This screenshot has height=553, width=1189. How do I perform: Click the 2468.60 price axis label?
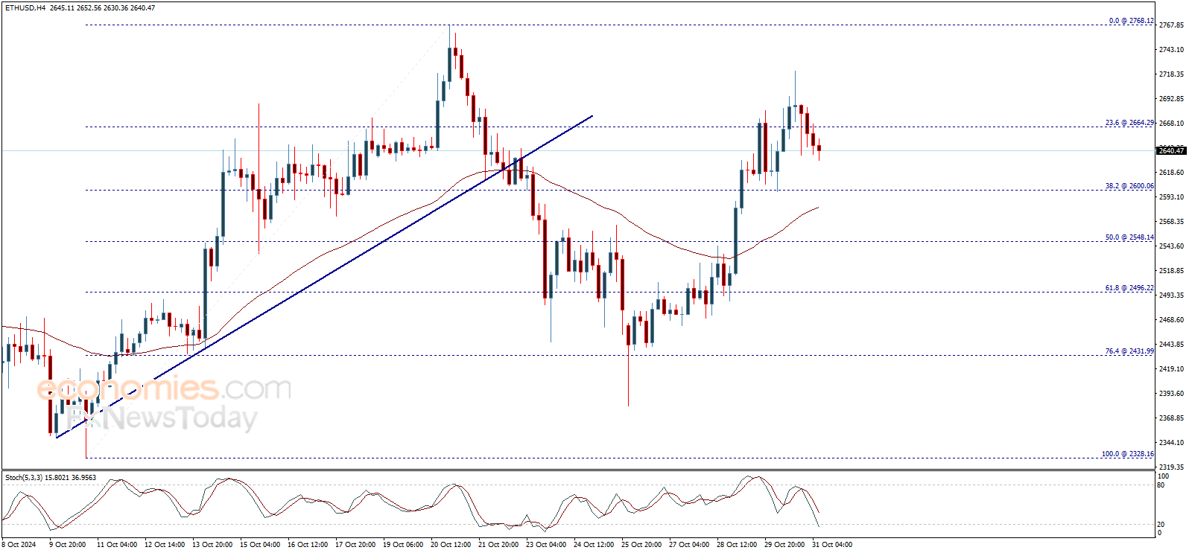[x=1171, y=320]
